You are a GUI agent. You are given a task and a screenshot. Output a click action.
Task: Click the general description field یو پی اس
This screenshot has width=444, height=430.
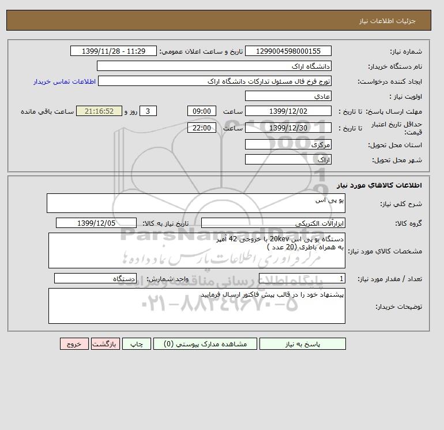point(196,203)
